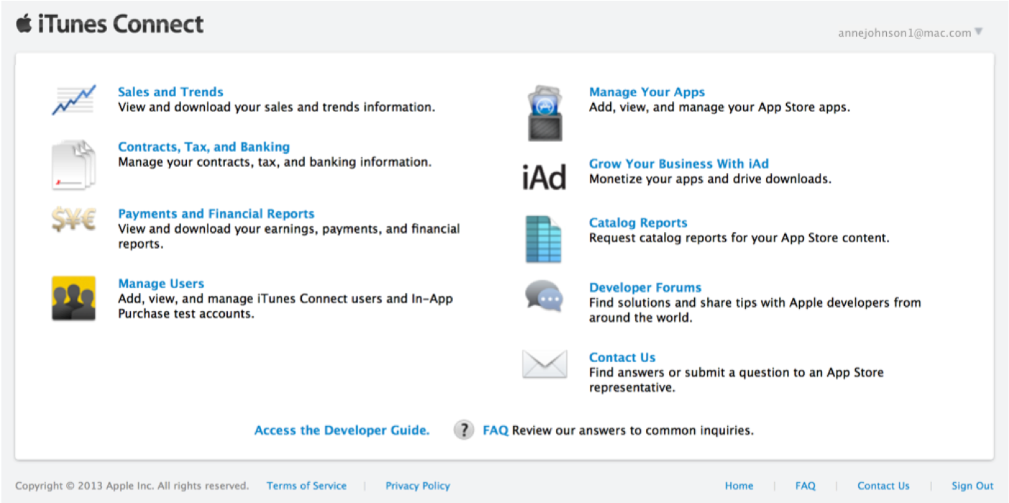Screen dimensions: 1009x503
Task: Click the Sales and Trends chart icon
Action: point(73,99)
